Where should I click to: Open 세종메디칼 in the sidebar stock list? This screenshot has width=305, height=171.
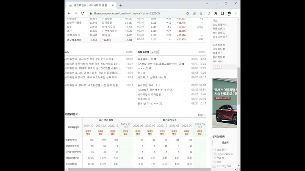click(x=219, y=49)
